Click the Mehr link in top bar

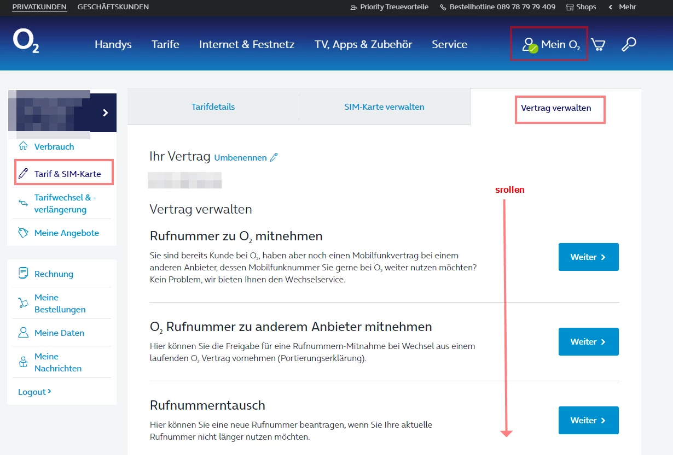628,7
